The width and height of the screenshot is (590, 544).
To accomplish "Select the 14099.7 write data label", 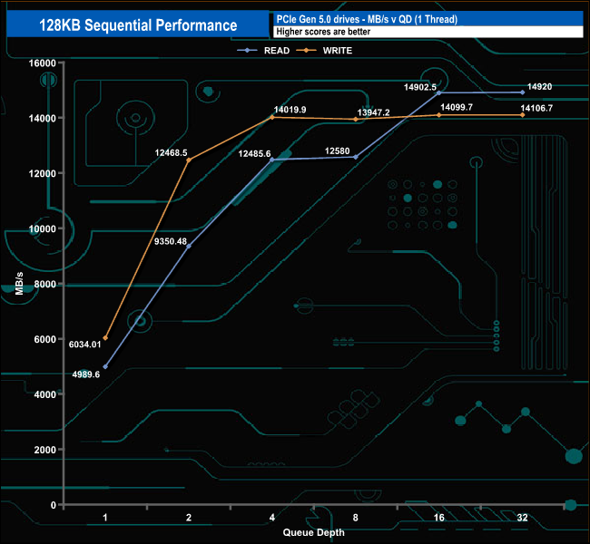I will [x=457, y=108].
